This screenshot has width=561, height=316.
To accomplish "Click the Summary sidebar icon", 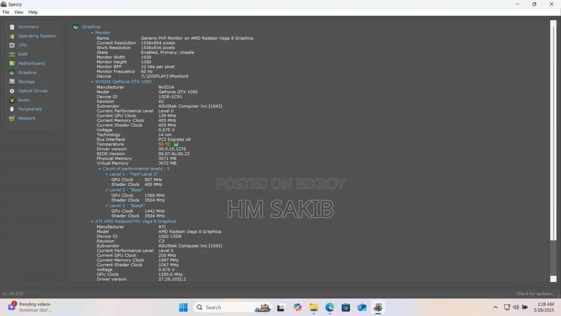I will point(12,27).
